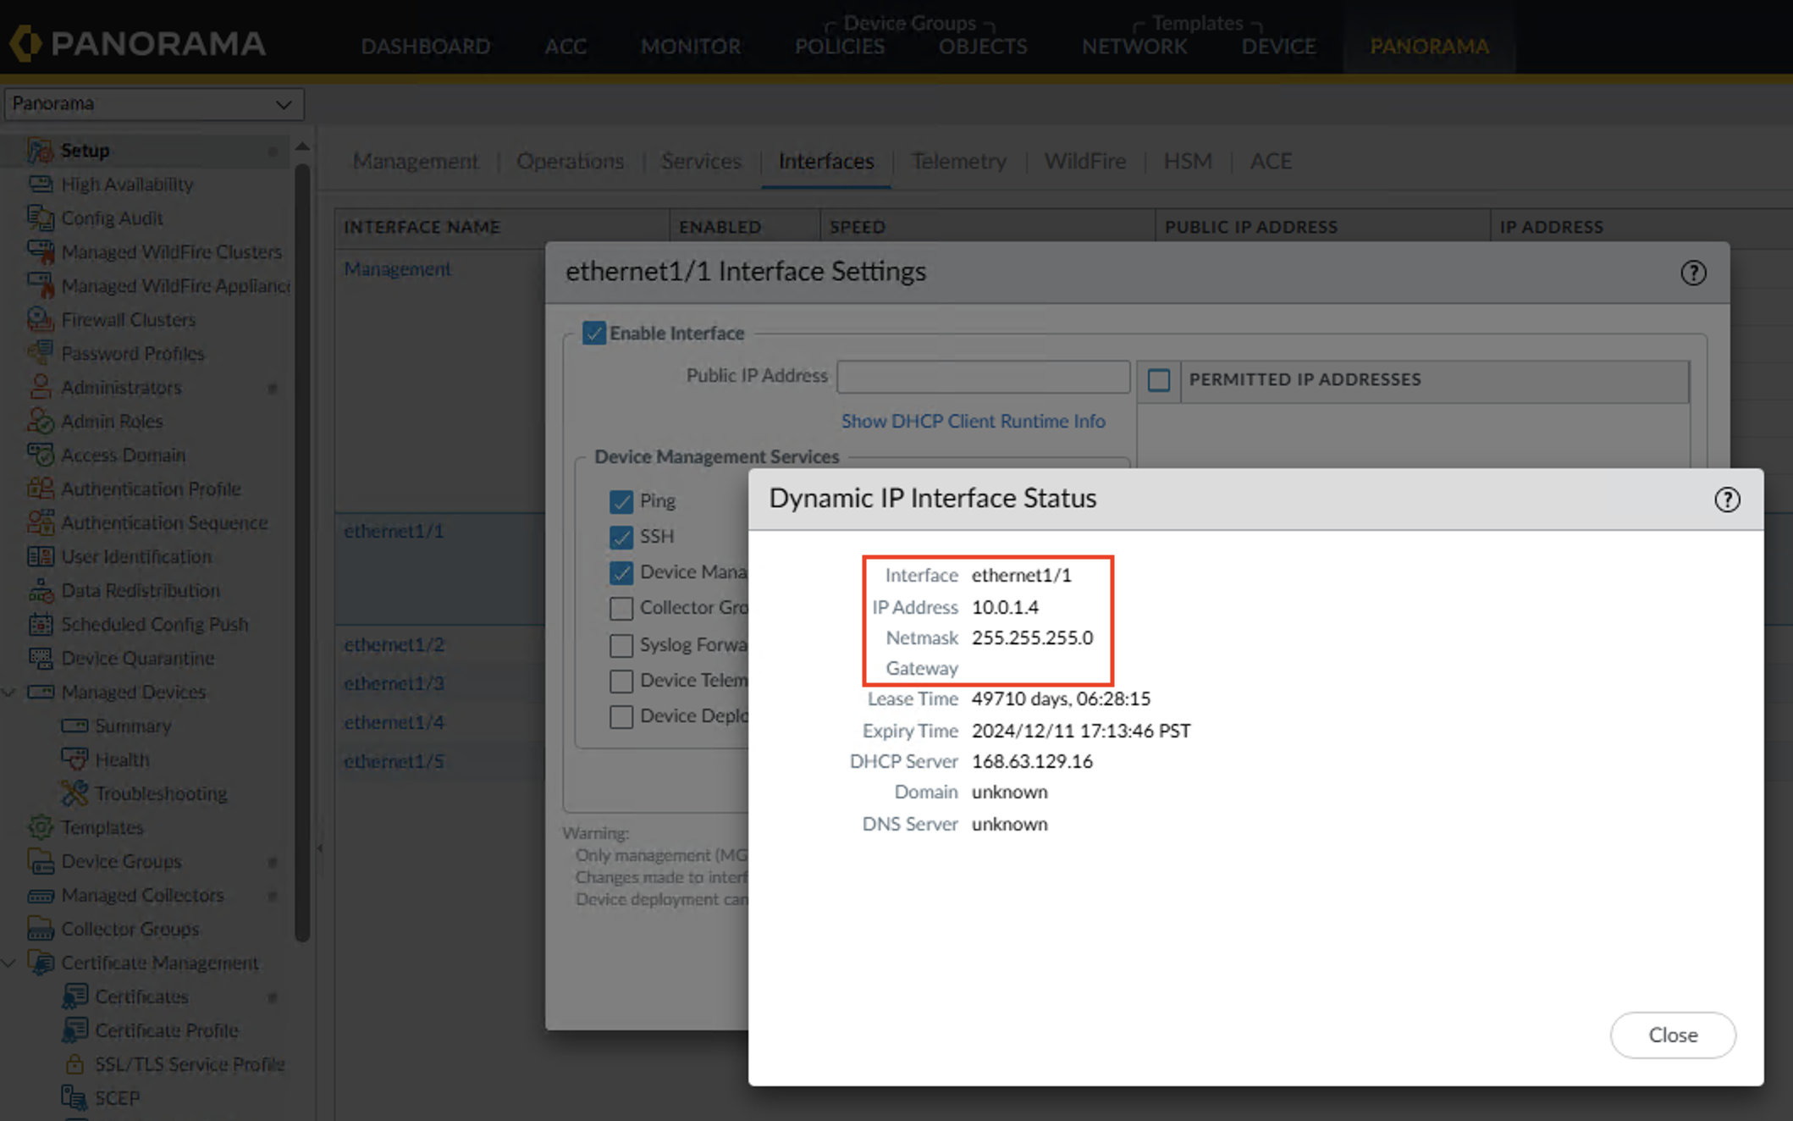
Task: Click the Scheduled Config Push icon
Action: (40, 624)
